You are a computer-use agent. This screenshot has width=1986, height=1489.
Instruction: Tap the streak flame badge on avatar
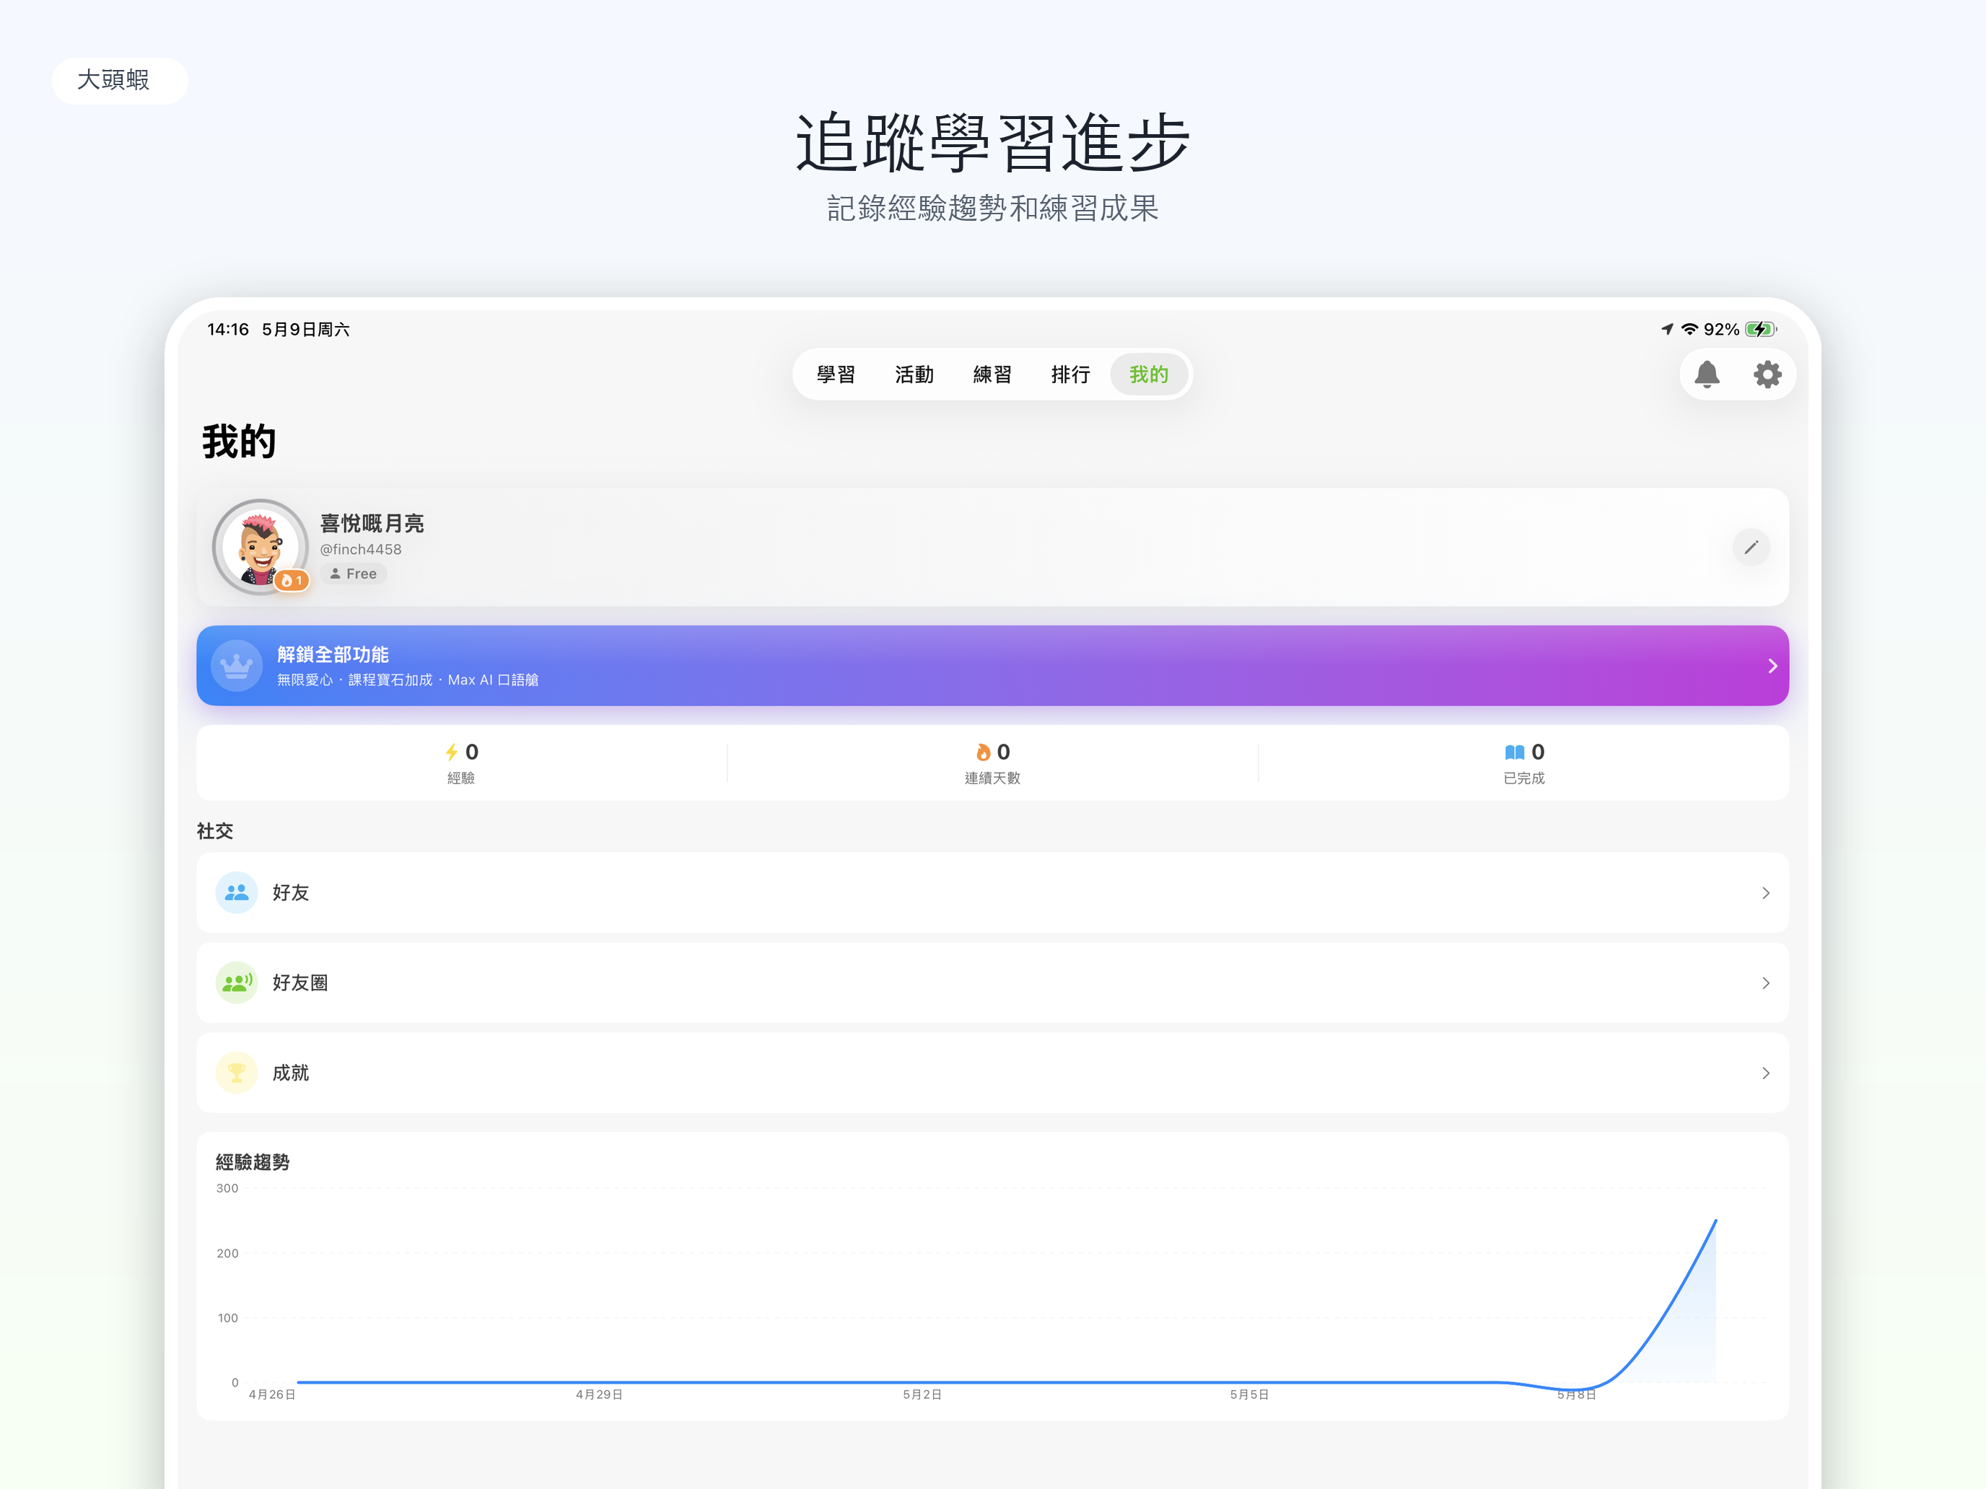point(292,581)
